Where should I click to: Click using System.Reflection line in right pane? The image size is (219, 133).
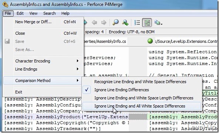tap(183, 52)
